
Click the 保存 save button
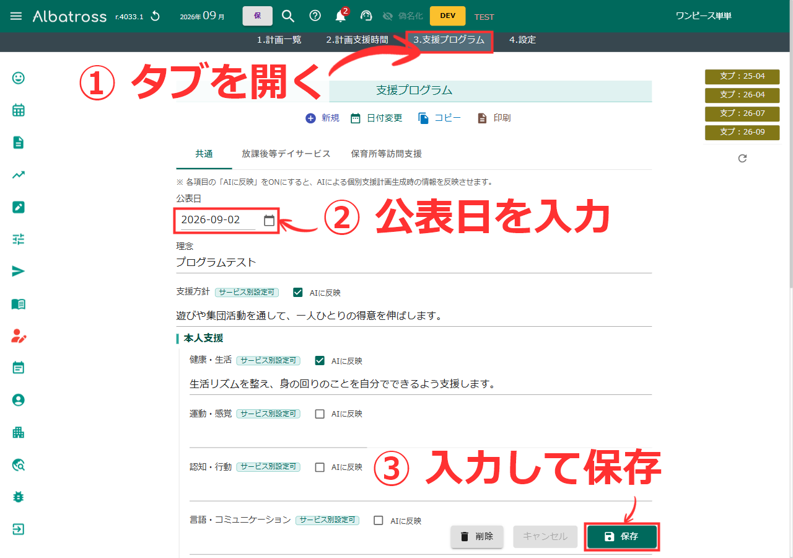pyautogui.click(x=622, y=536)
